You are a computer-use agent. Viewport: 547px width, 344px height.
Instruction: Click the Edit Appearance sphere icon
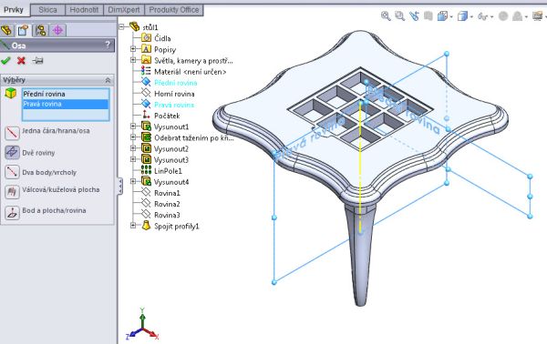(x=502, y=16)
